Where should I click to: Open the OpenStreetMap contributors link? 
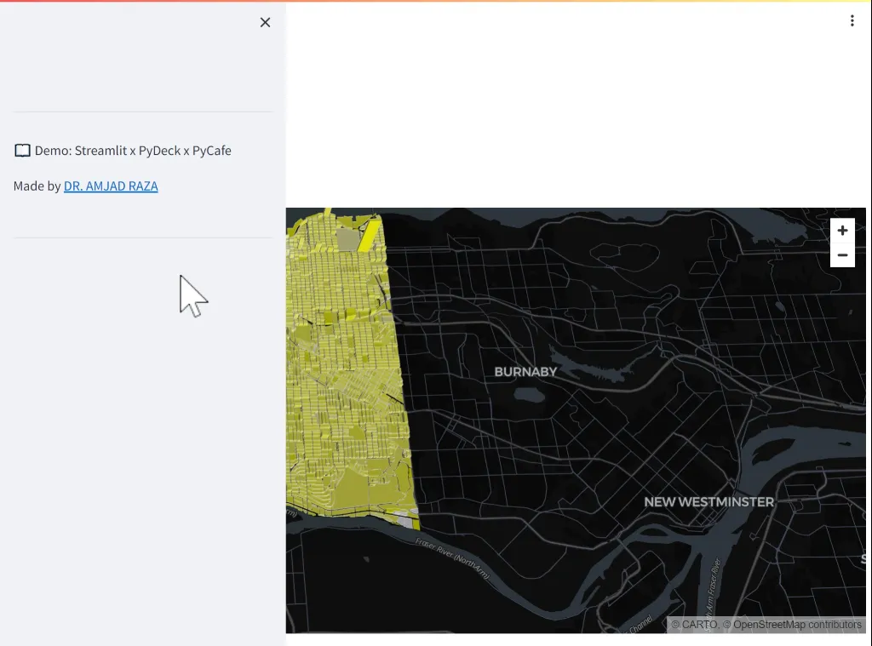[x=797, y=625]
